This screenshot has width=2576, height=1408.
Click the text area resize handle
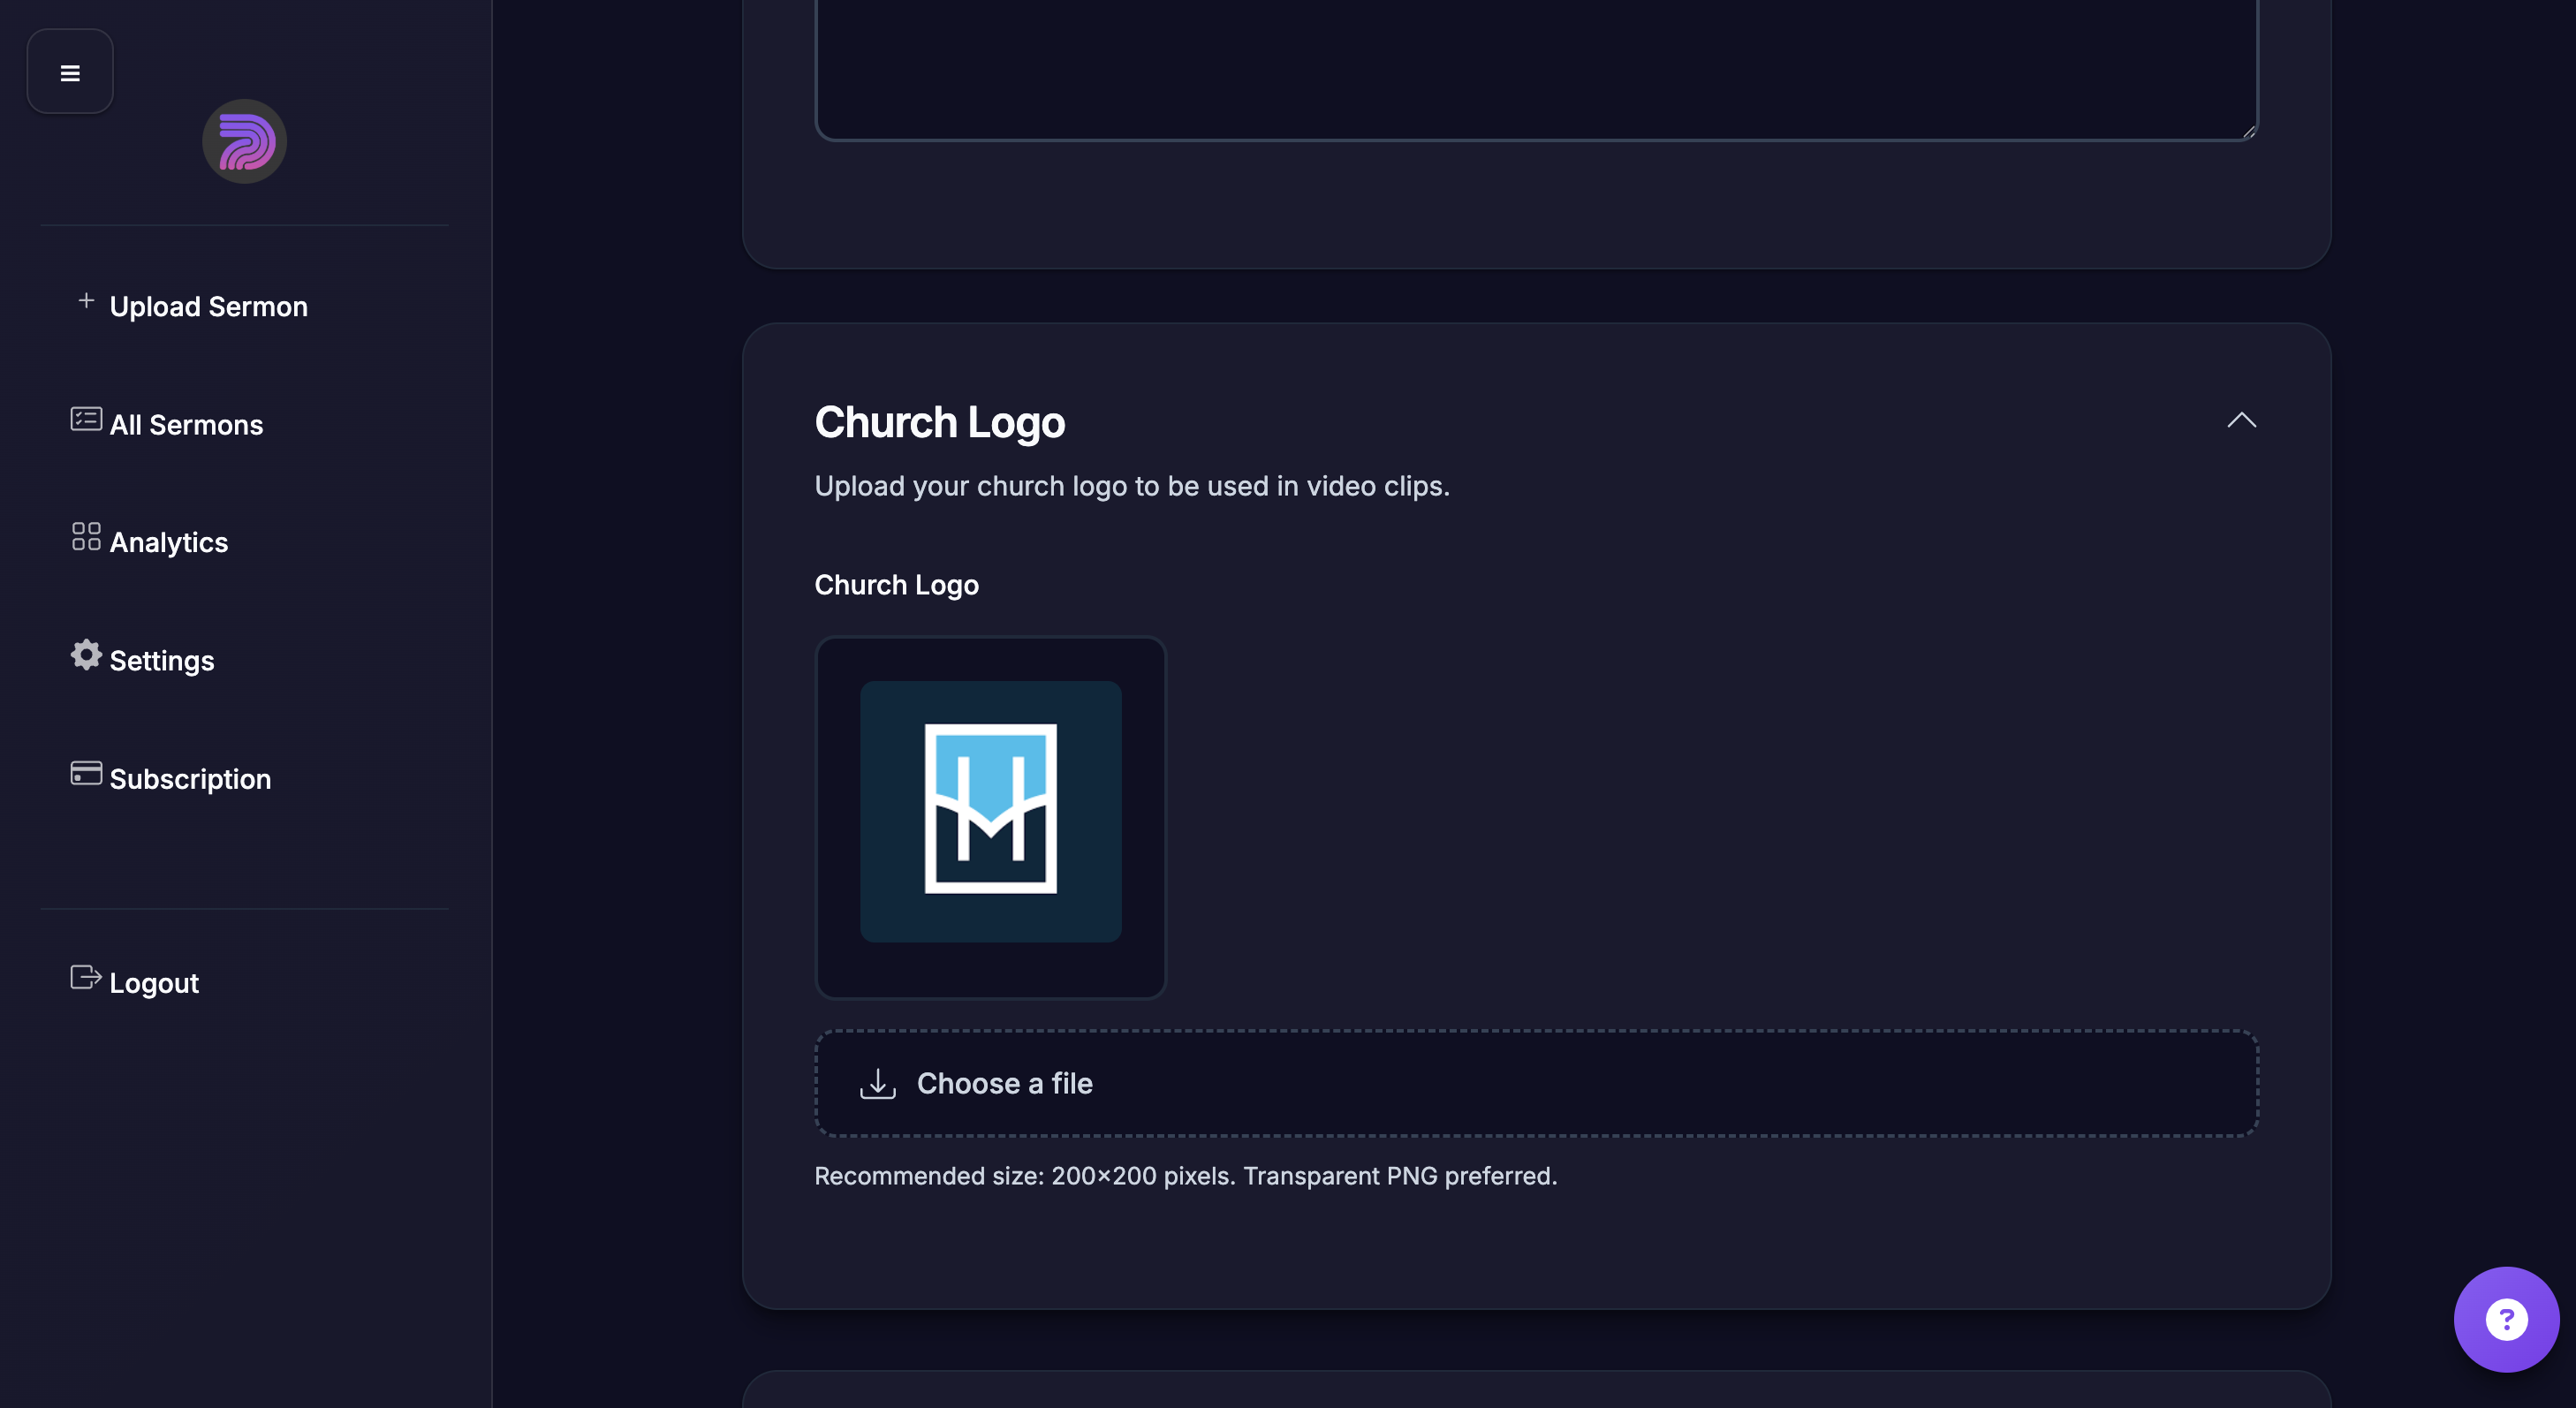(x=2248, y=131)
